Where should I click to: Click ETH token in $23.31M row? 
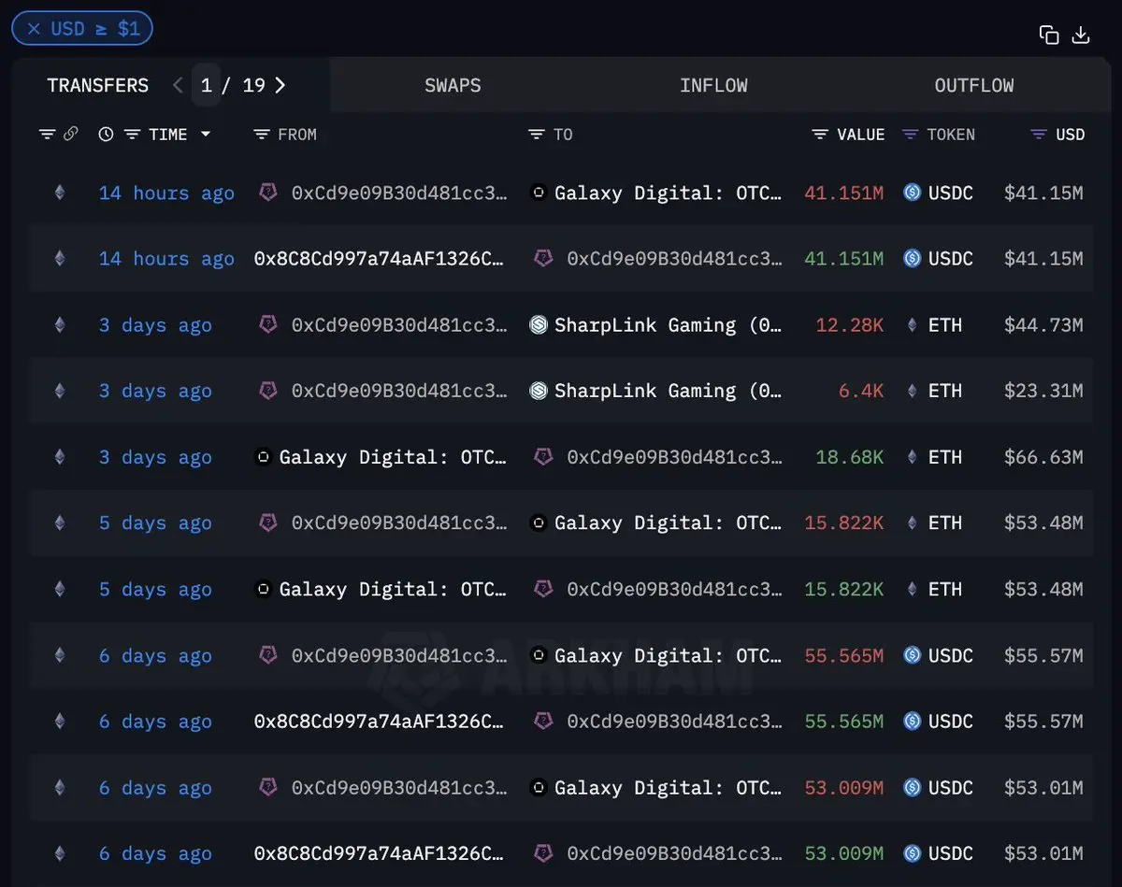pyautogui.click(x=944, y=391)
